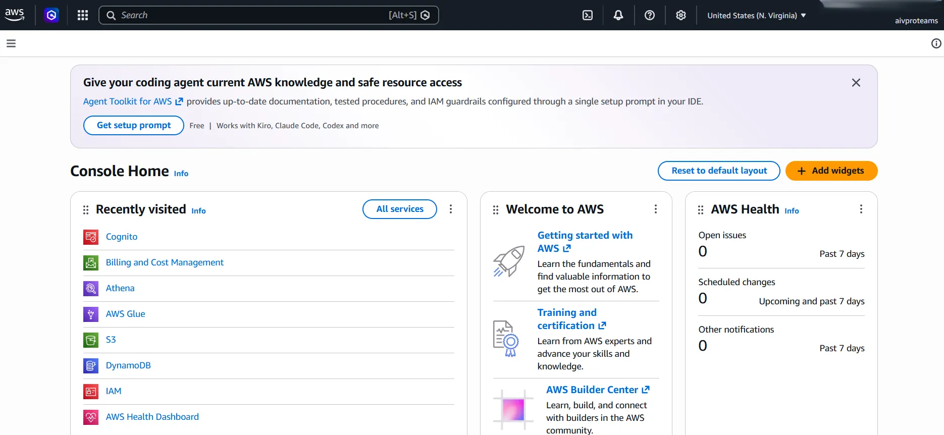This screenshot has height=435, width=944.
Task: Grab the Recently visited widget drag handle
Action: pyautogui.click(x=86, y=210)
